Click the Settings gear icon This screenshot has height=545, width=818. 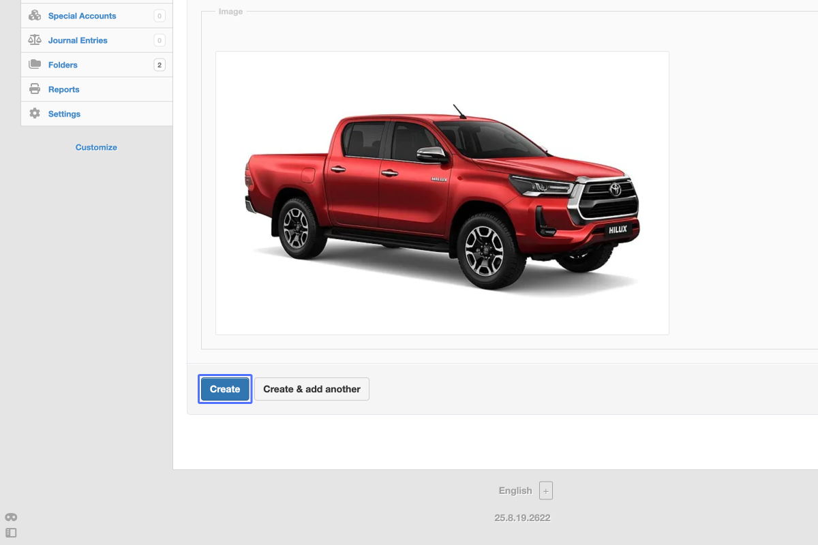pyautogui.click(x=35, y=114)
